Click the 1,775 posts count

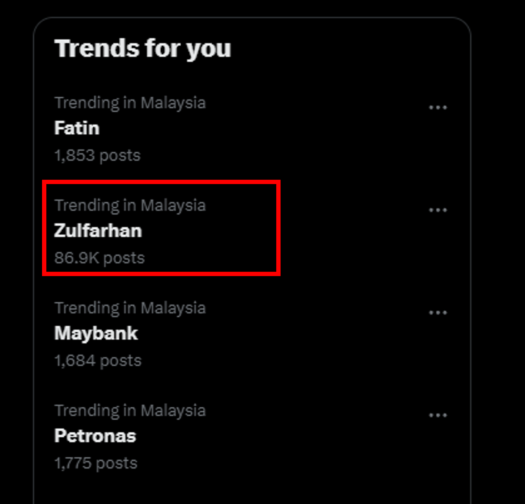pyautogui.click(x=96, y=463)
